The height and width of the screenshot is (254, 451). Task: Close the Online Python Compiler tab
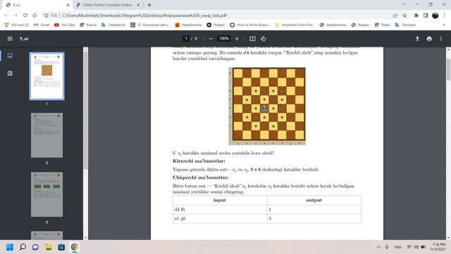138,5
